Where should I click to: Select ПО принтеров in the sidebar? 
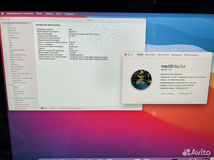21,109
